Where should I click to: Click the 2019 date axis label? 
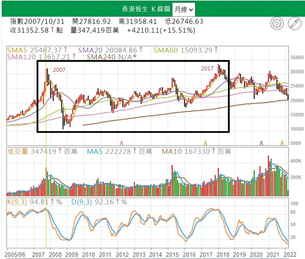pyautogui.click(x=239, y=255)
